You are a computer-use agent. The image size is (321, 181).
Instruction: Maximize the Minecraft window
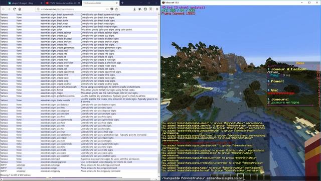[x=309, y=3]
